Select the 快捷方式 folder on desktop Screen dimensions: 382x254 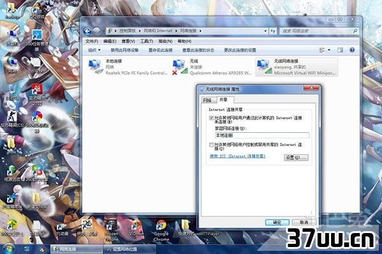pyautogui.click(x=186, y=228)
